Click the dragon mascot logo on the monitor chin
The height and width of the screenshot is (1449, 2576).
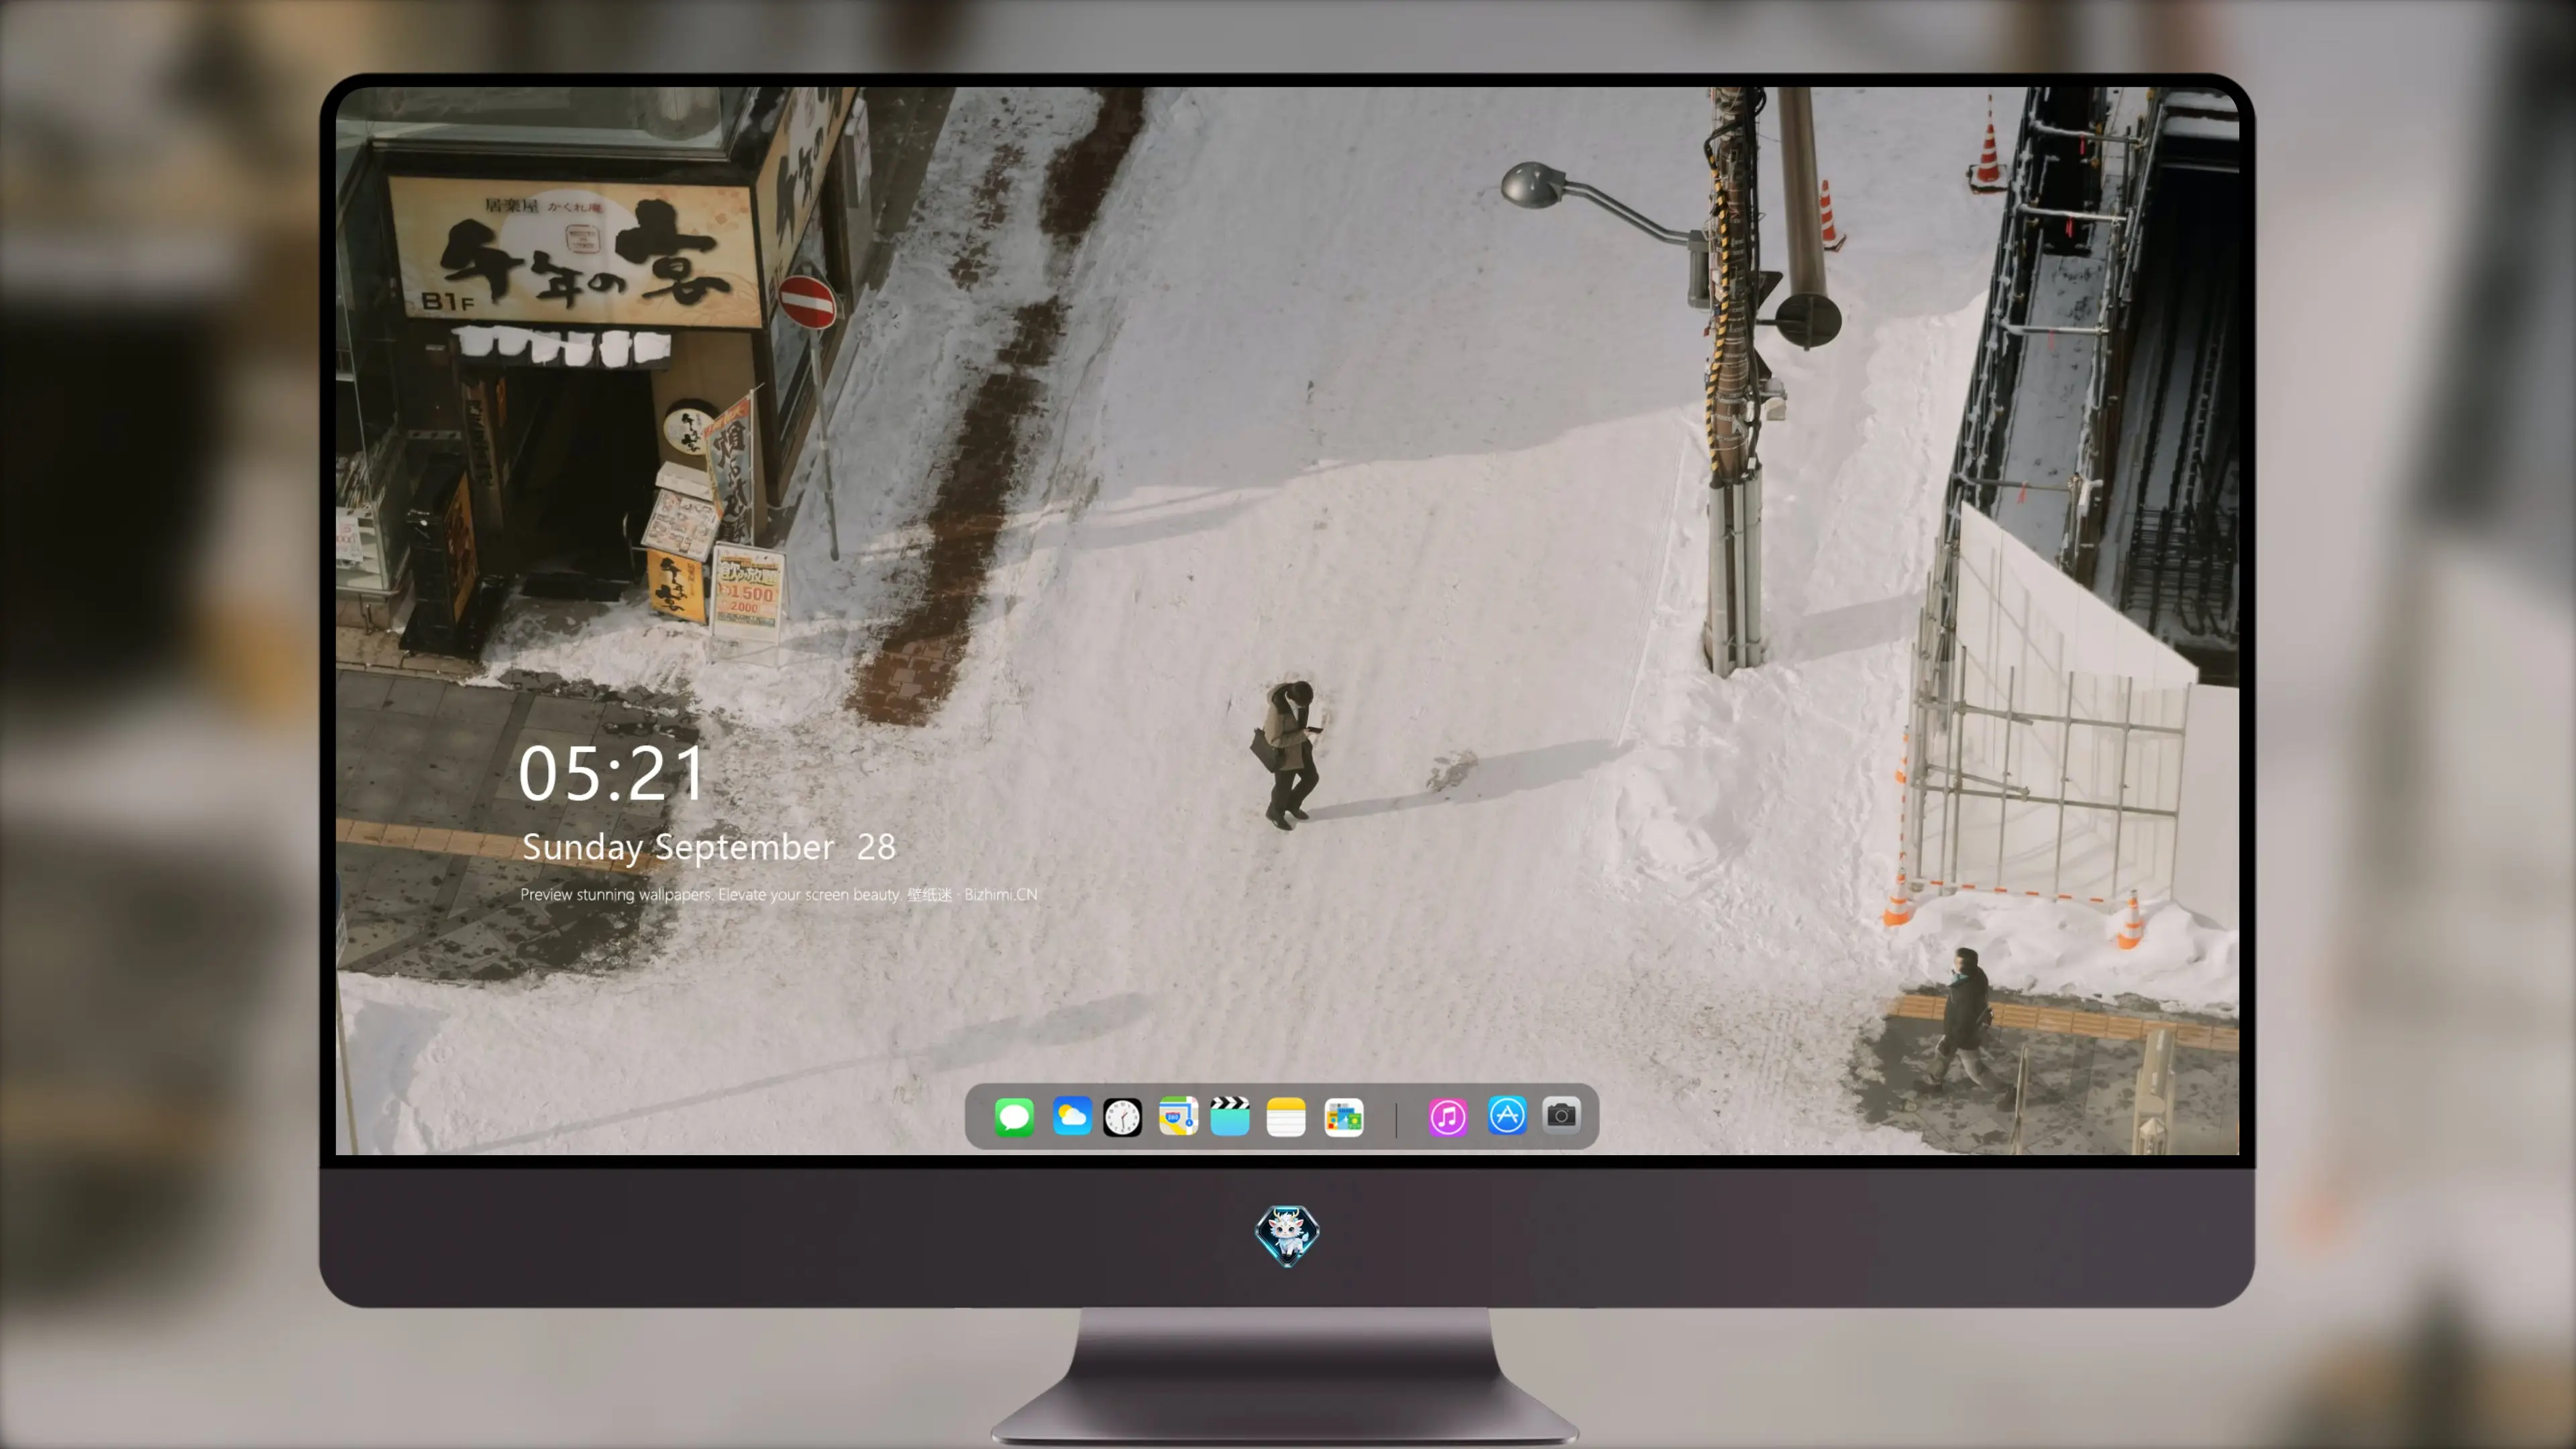coord(1287,1236)
